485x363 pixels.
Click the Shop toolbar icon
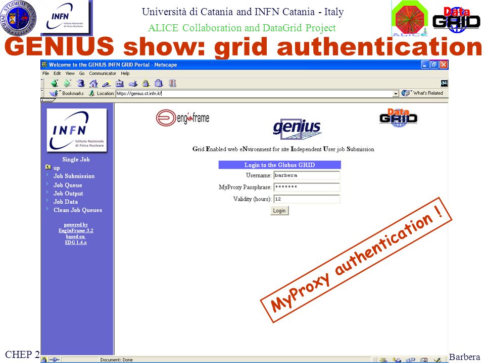coord(159,83)
